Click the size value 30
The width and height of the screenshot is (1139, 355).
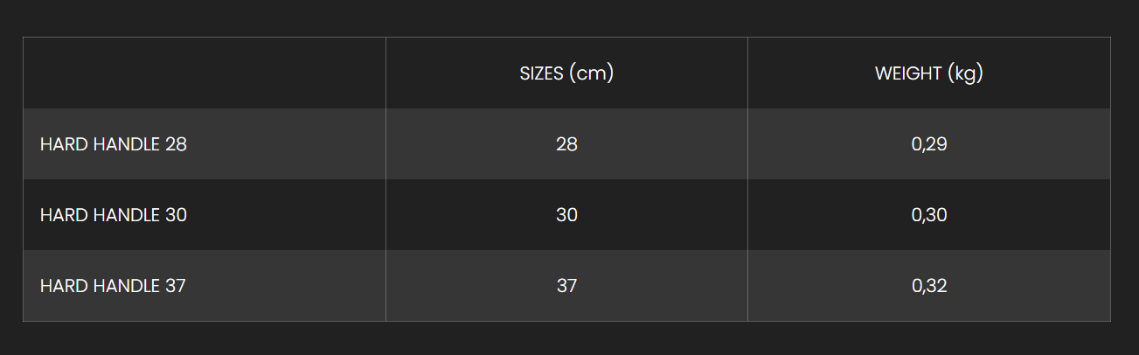point(566,215)
